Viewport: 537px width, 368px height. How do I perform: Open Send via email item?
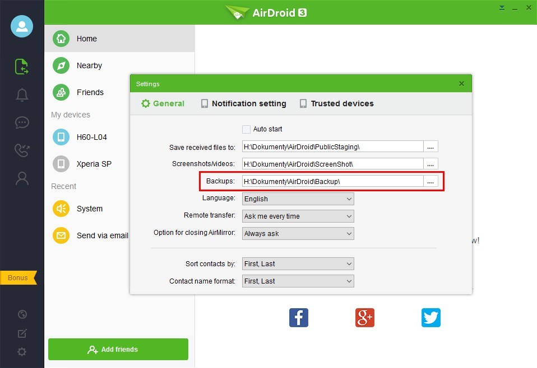87,235
